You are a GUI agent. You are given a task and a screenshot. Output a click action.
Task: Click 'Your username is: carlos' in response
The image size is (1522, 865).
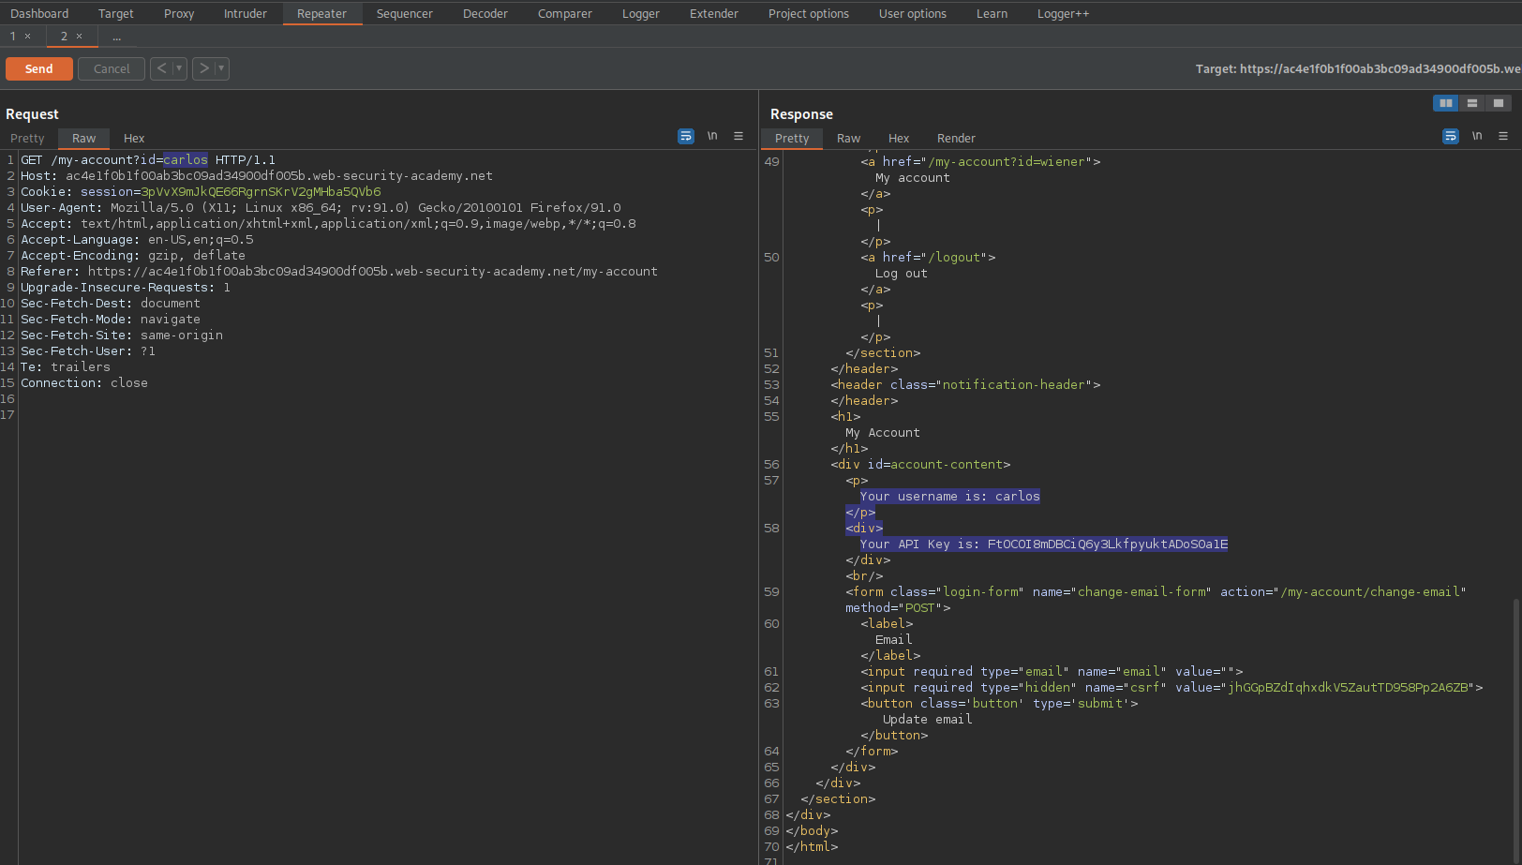[x=950, y=497]
